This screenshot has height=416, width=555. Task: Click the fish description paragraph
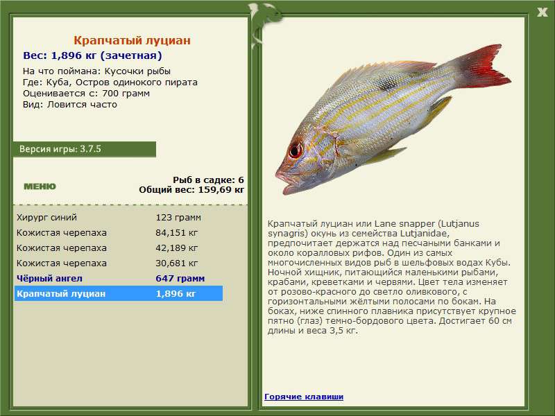391,277
